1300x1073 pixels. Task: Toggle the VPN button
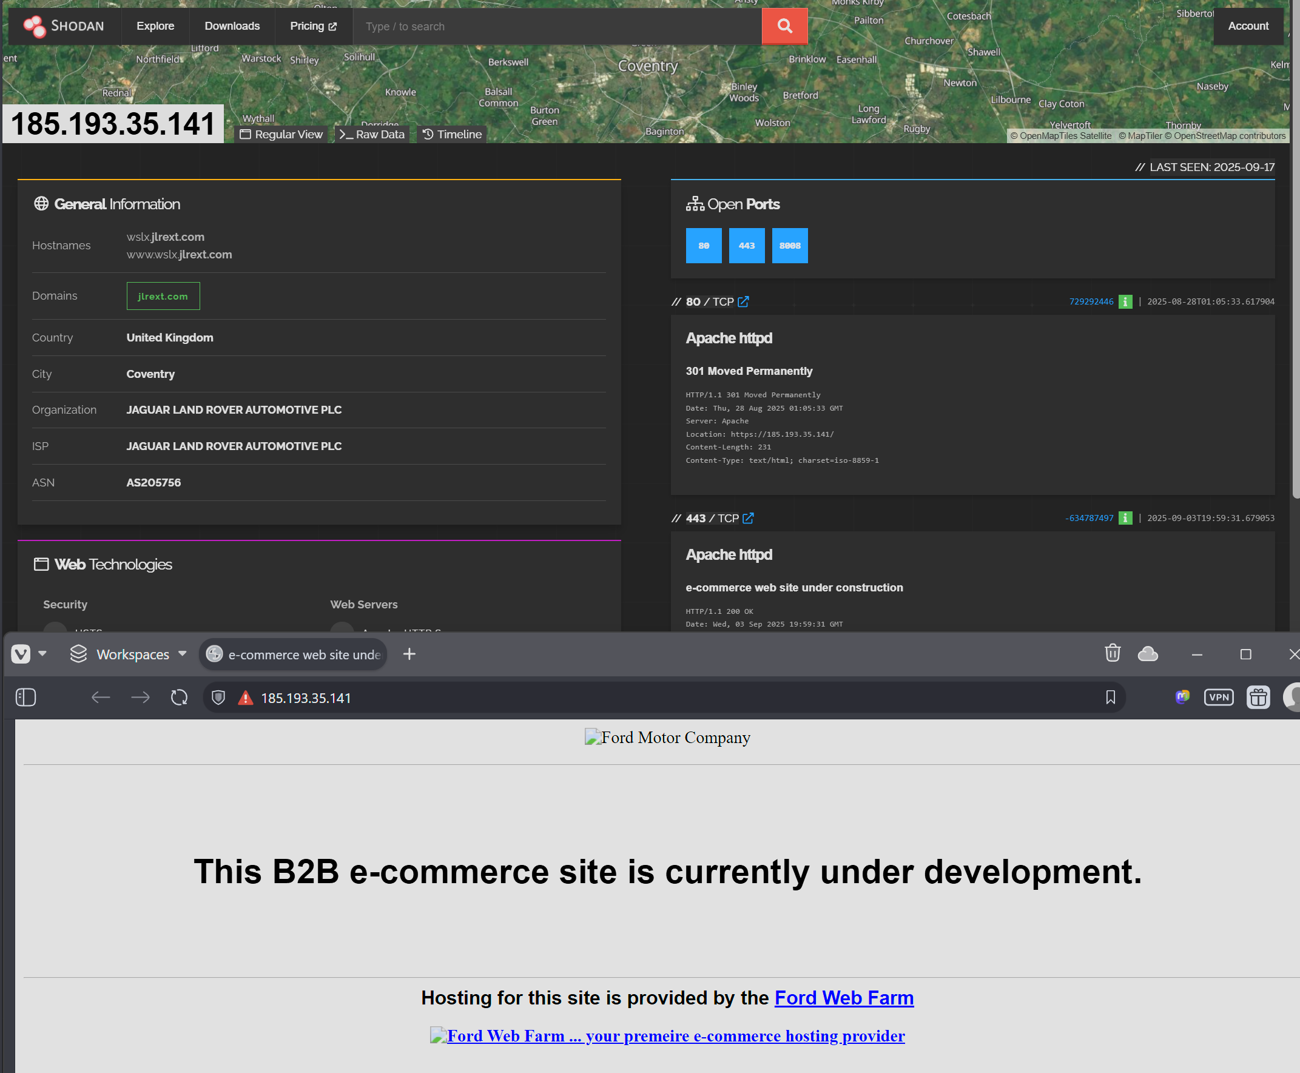pos(1218,698)
